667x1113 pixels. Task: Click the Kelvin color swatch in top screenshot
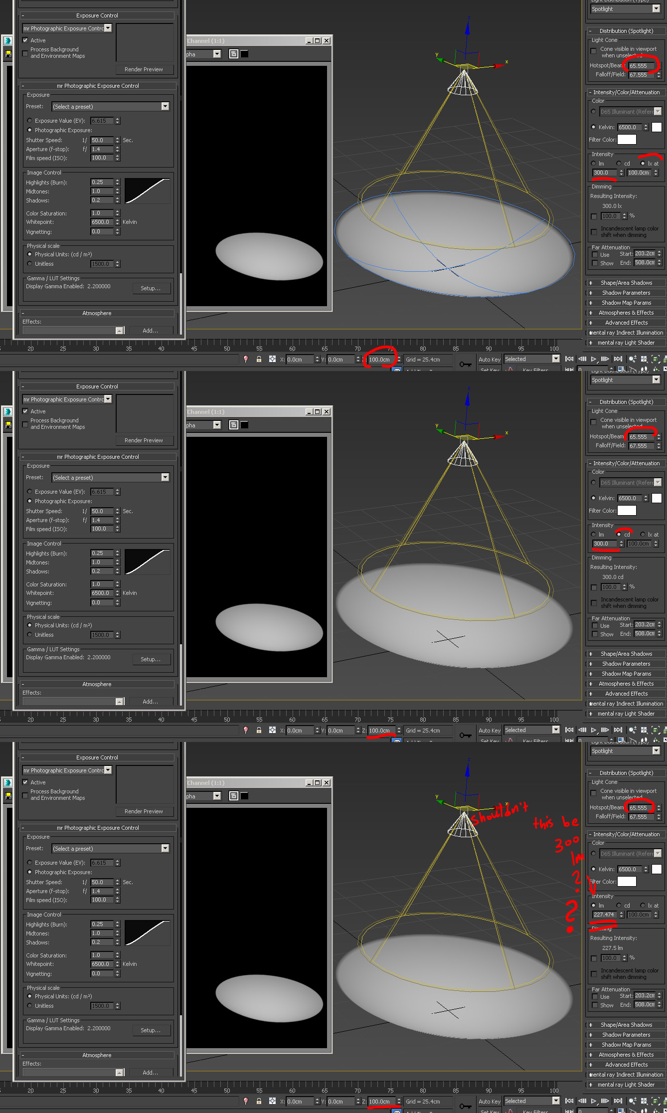pyautogui.click(x=657, y=127)
